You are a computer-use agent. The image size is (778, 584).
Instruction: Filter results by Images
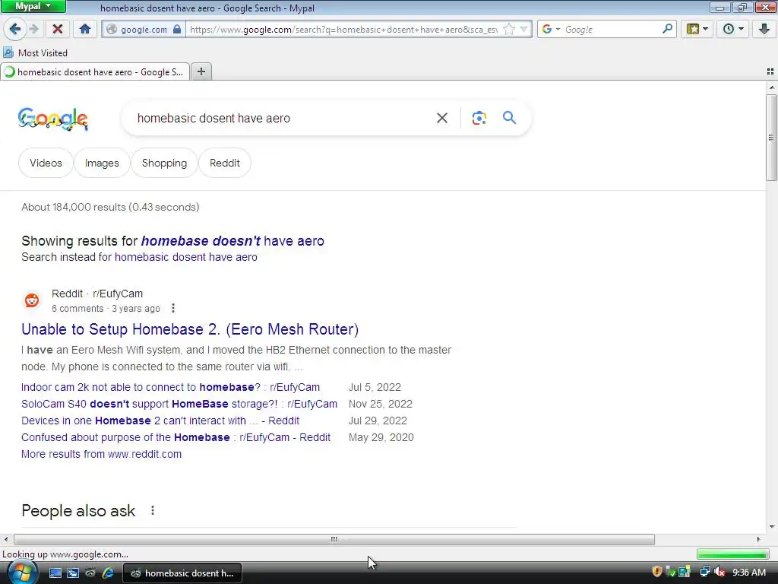pos(102,163)
